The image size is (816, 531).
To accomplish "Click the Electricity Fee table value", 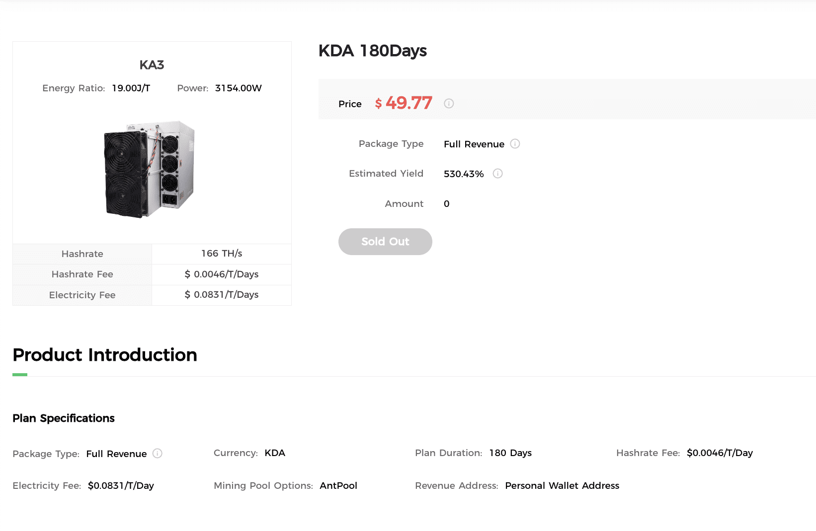I will (222, 295).
